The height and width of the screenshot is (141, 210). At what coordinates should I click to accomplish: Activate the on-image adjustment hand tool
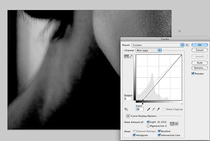coord(126,109)
